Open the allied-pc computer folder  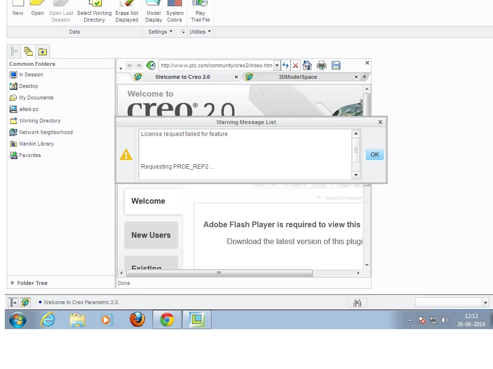(x=24, y=109)
